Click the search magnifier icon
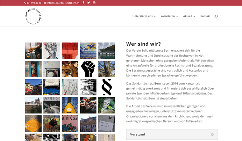This screenshot has height=141, width=242. (x=216, y=16)
